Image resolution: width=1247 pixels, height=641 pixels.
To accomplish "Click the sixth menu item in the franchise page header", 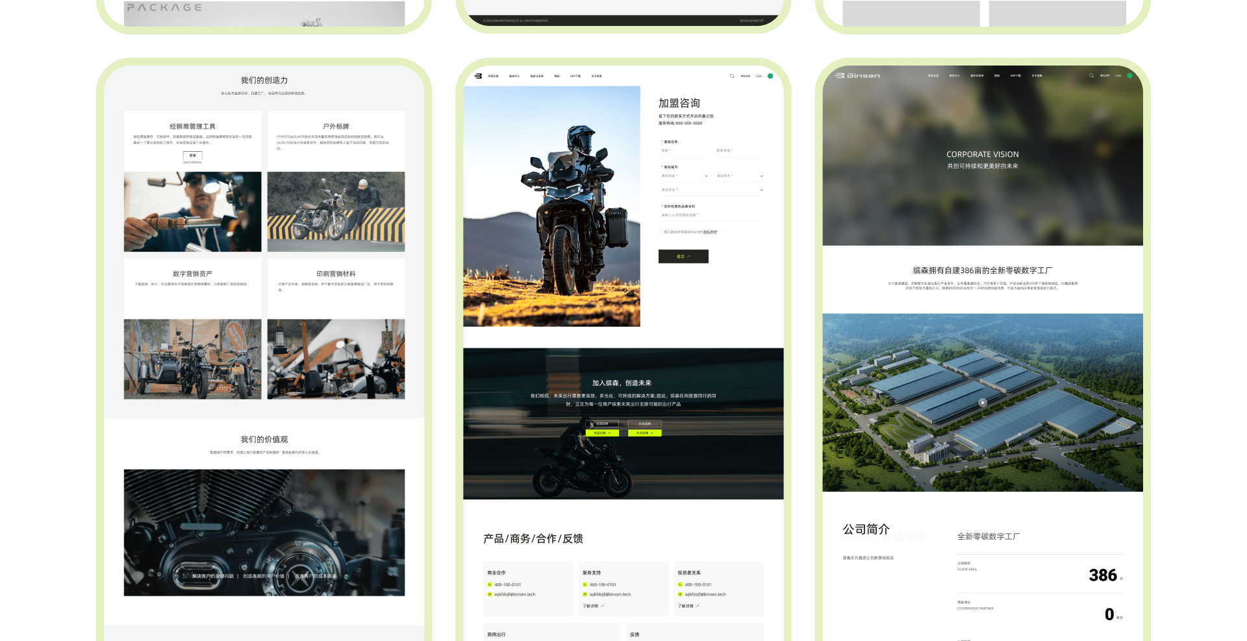I will [x=597, y=76].
